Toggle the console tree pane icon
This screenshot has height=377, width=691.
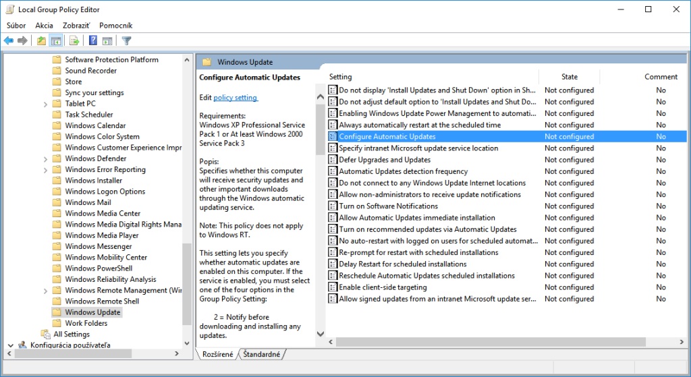coord(56,41)
